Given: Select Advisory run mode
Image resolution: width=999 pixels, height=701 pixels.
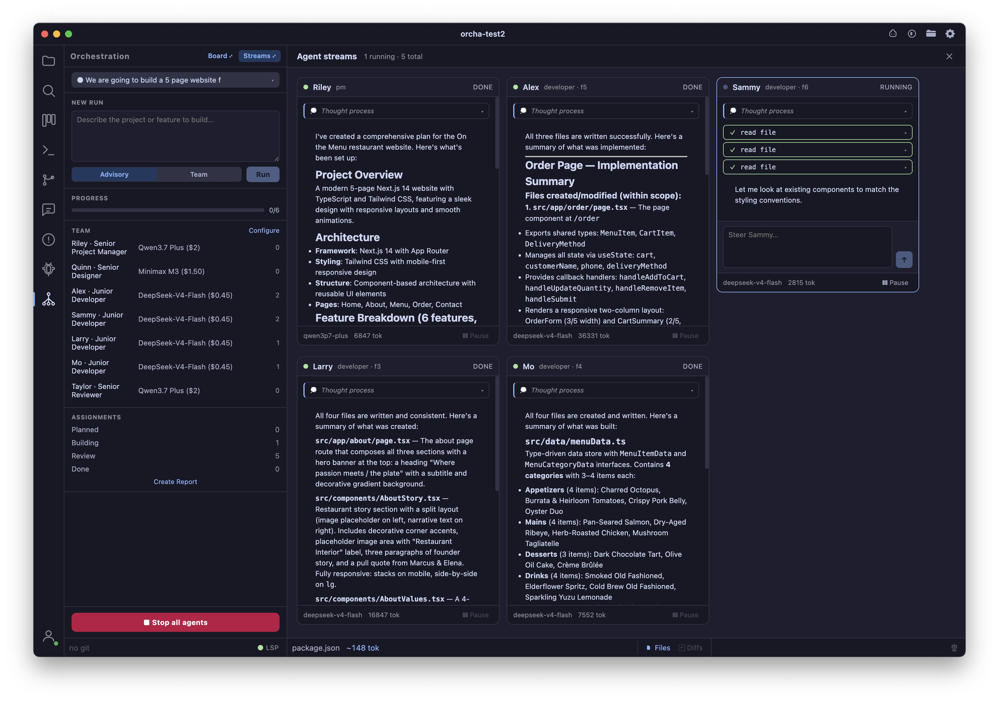Looking at the screenshot, I should [114, 174].
